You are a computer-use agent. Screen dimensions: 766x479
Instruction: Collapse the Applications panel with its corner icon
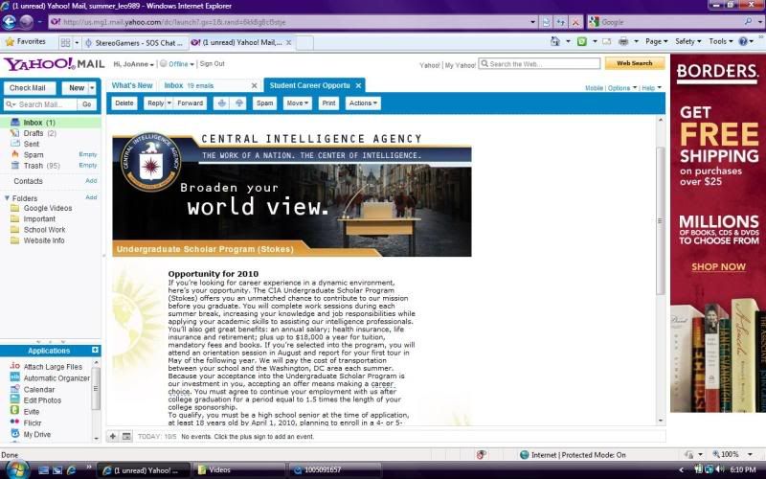click(x=95, y=350)
